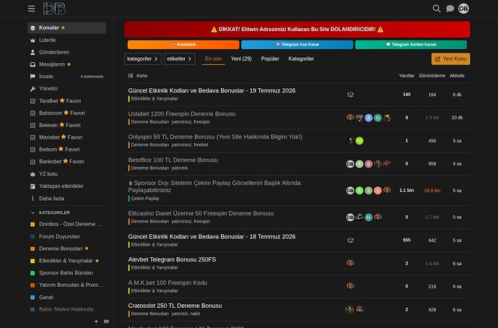498x328 pixels.
Task: Open Tarafbet Favori checklist item
Action: [x=66, y=101]
